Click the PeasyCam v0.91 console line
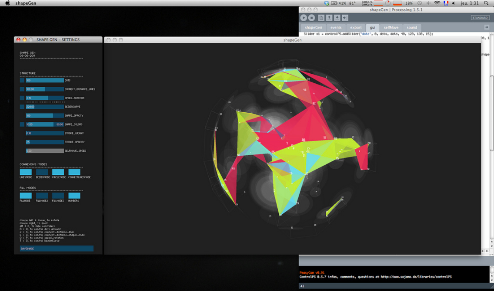This screenshot has height=291, width=494. coord(312,272)
